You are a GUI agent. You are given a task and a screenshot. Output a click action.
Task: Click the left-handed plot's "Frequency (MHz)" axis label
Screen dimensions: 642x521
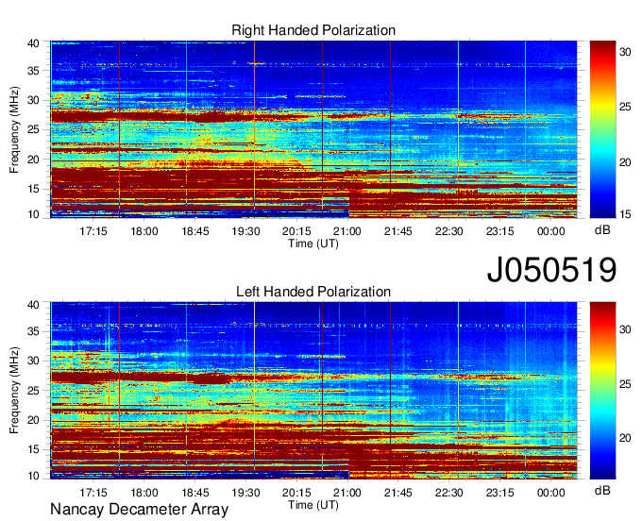[x=14, y=391]
